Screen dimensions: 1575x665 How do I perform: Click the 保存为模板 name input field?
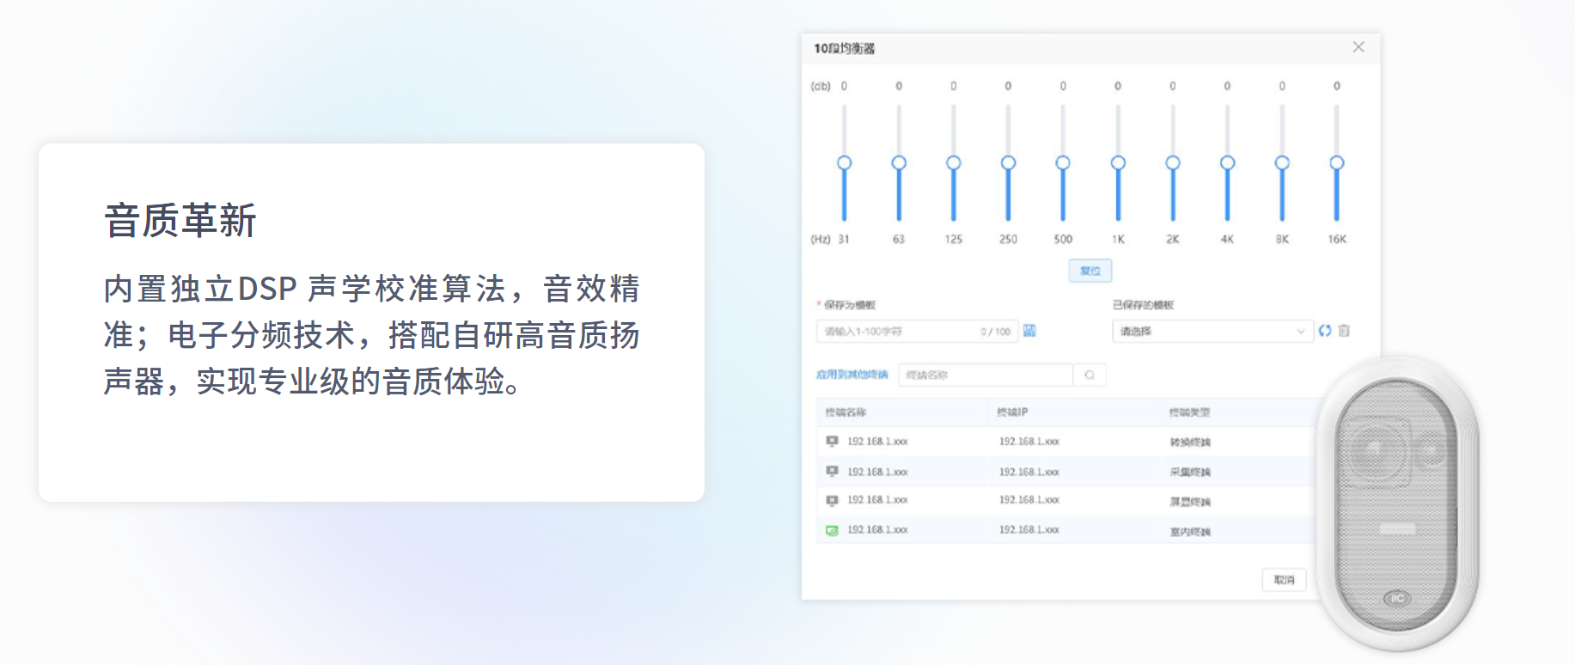pos(898,332)
